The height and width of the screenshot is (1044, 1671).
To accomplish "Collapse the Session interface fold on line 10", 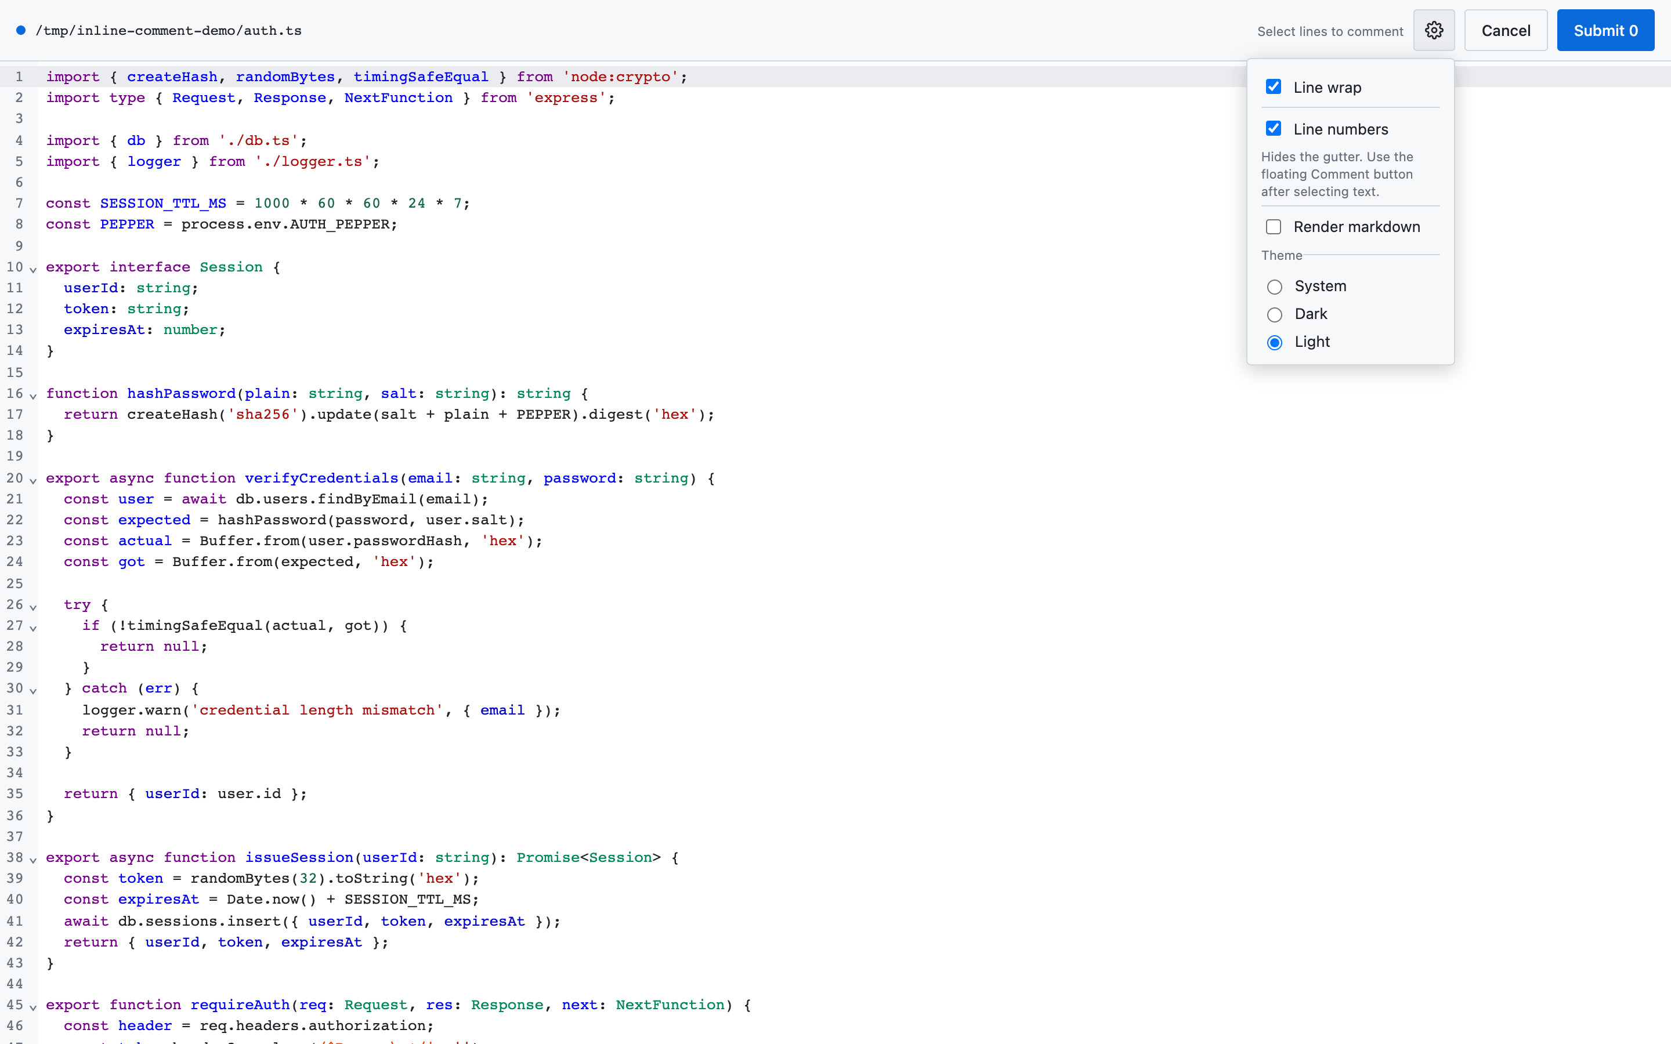I will click(x=32, y=269).
